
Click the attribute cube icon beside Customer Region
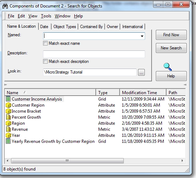[9, 105]
